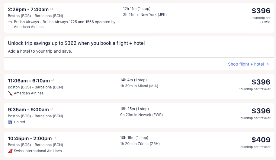Select the 10:45pm - 2:00pm Swiss flight
Viewport: 276px width, 160px height.
[30, 138]
